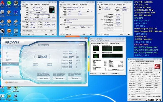Open the Heaven benchmark desktop shortcut

(16, 31)
